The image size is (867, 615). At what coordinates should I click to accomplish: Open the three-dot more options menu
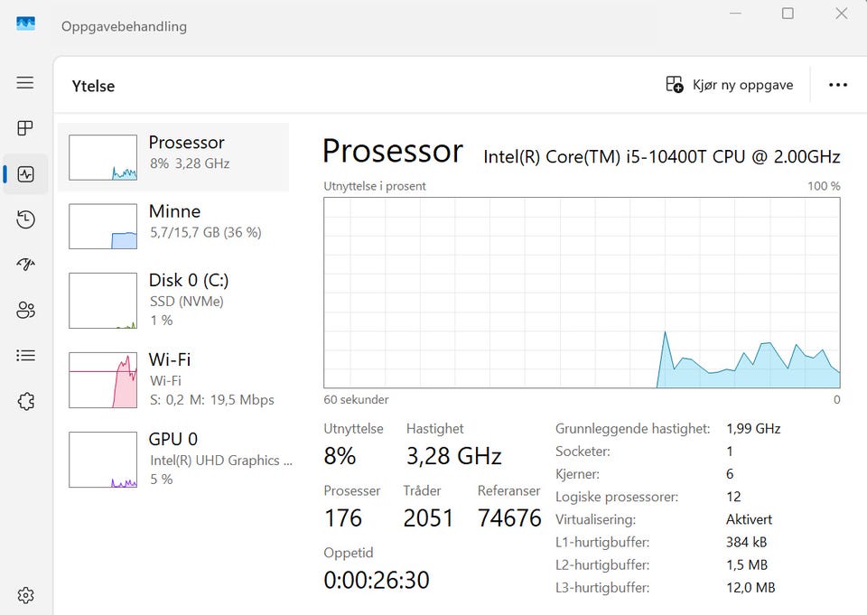tap(838, 85)
